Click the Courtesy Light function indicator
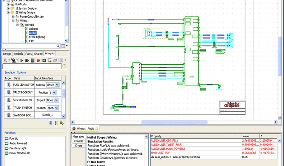The image size is (284, 166). click(7, 148)
